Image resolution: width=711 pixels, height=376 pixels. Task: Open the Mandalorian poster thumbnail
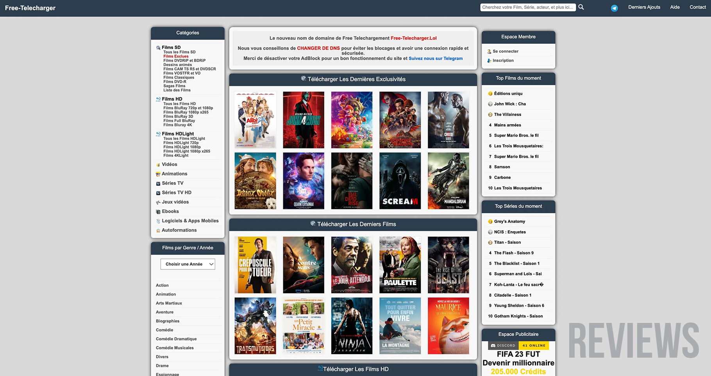448,181
